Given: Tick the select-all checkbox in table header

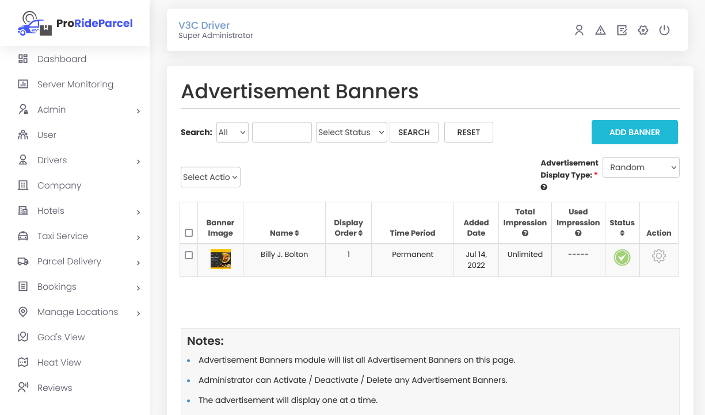Looking at the screenshot, I should (x=189, y=233).
